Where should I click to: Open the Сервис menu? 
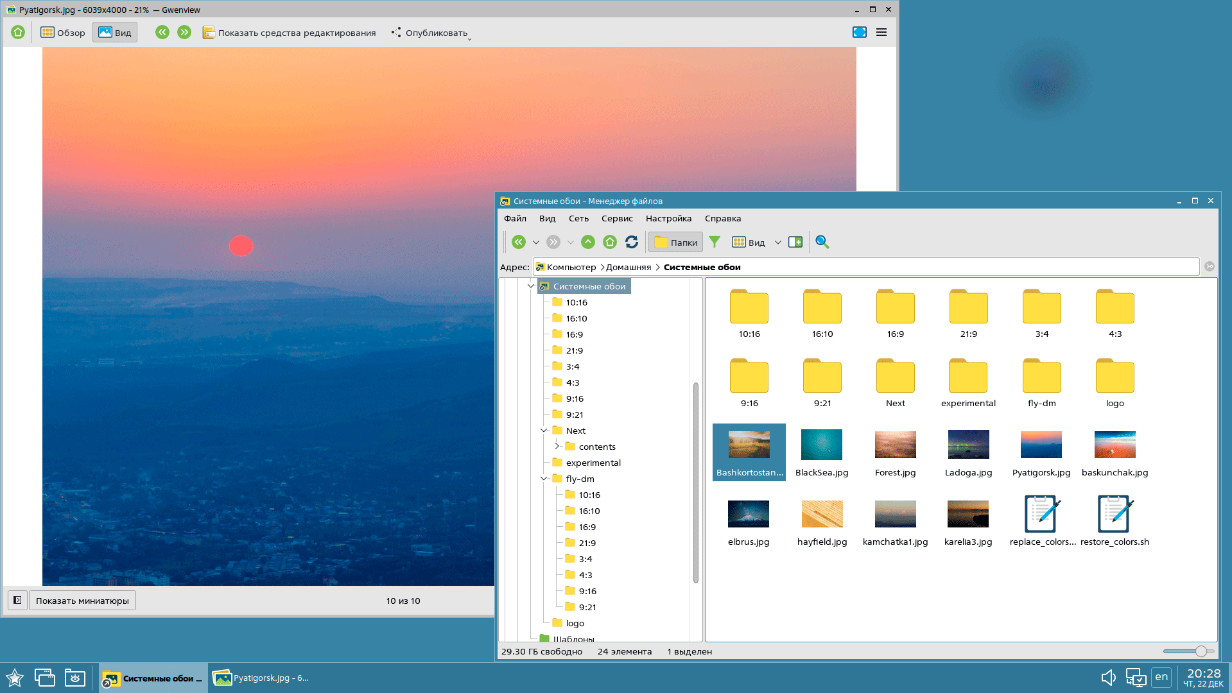click(x=616, y=218)
